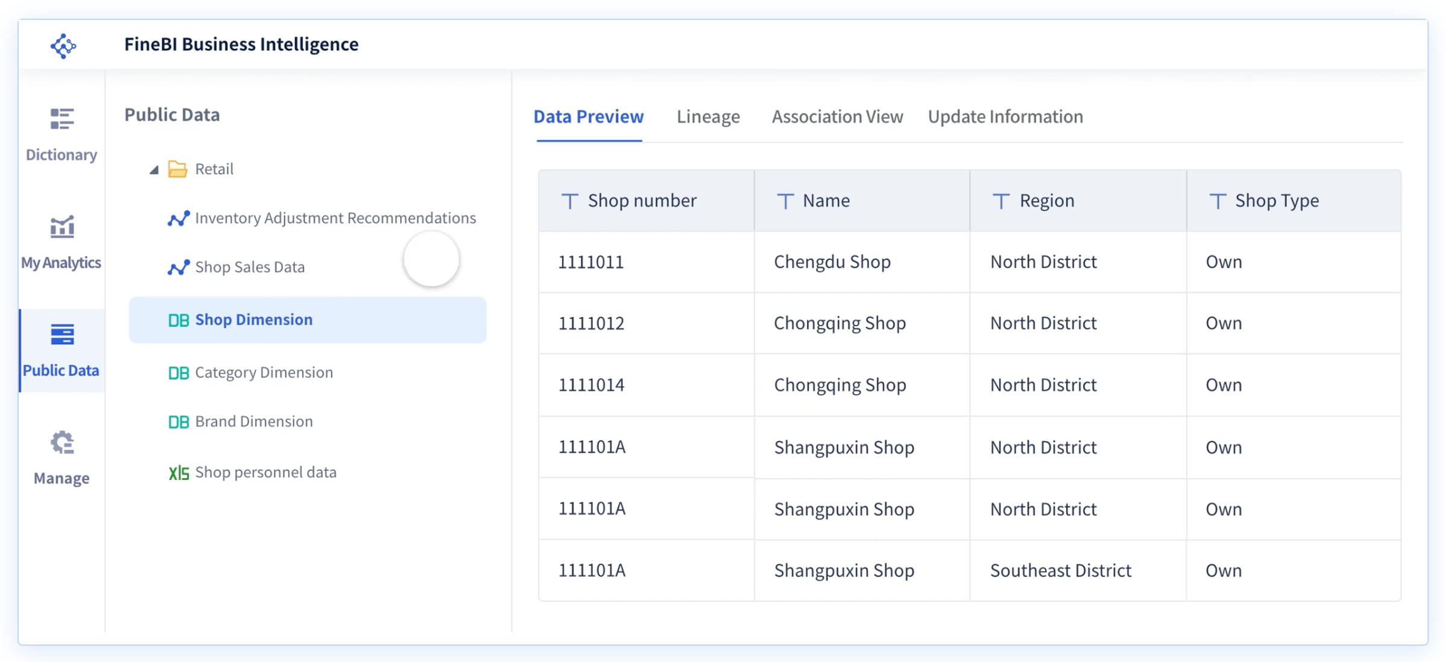Open the Association View tab

click(x=837, y=116)
